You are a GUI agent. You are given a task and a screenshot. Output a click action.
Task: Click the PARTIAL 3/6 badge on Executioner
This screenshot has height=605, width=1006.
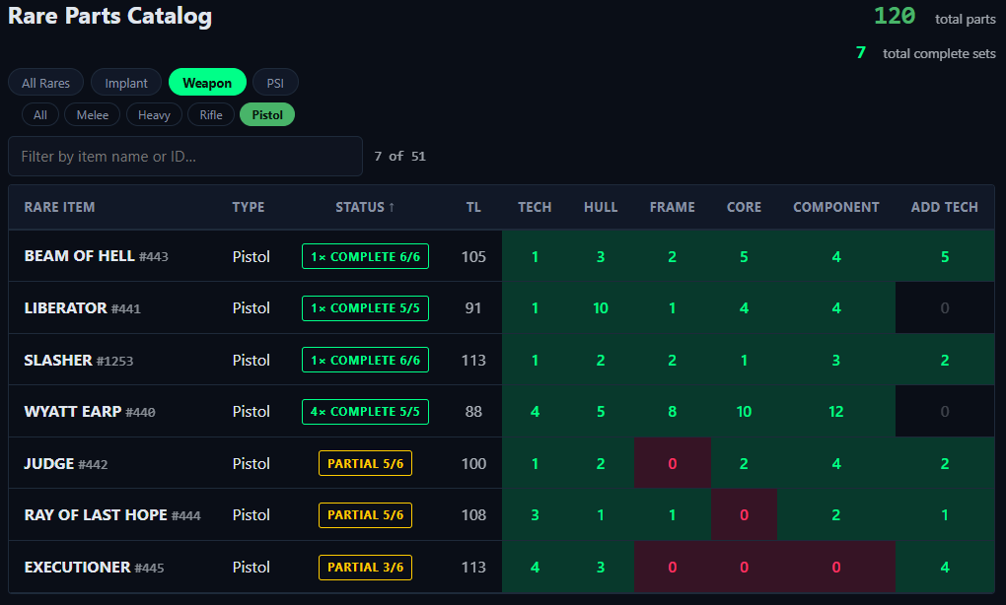click(x=365, y=568)
